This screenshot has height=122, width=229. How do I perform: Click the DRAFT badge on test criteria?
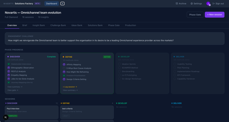(x=66, y=116)
